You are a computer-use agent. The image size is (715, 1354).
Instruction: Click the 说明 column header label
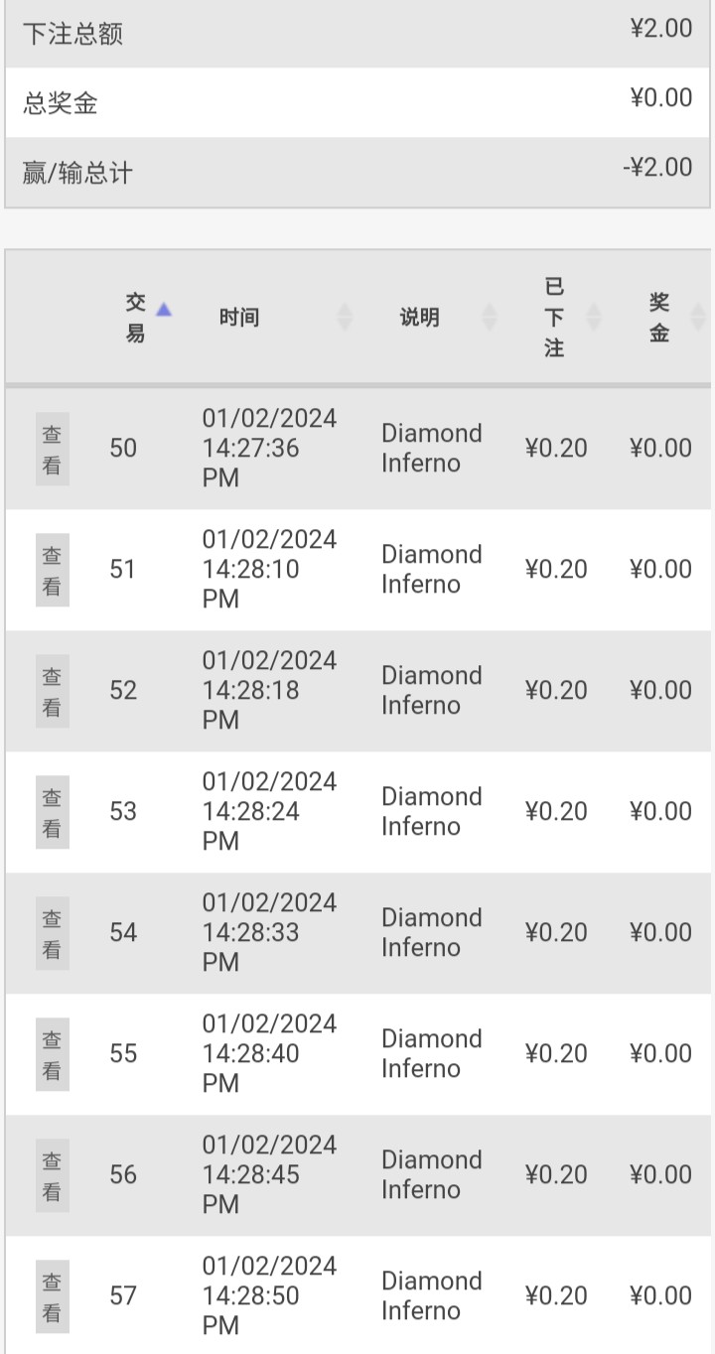[x=419, y=318]
